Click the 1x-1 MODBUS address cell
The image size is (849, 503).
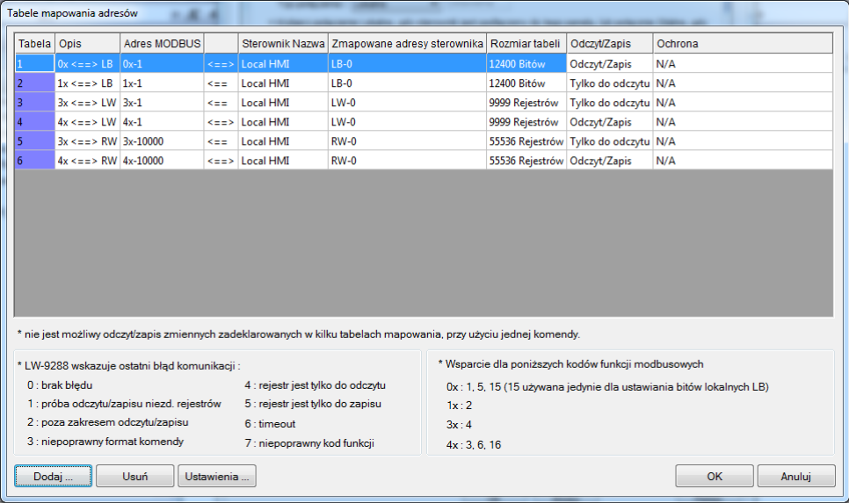tap(162, 83)
